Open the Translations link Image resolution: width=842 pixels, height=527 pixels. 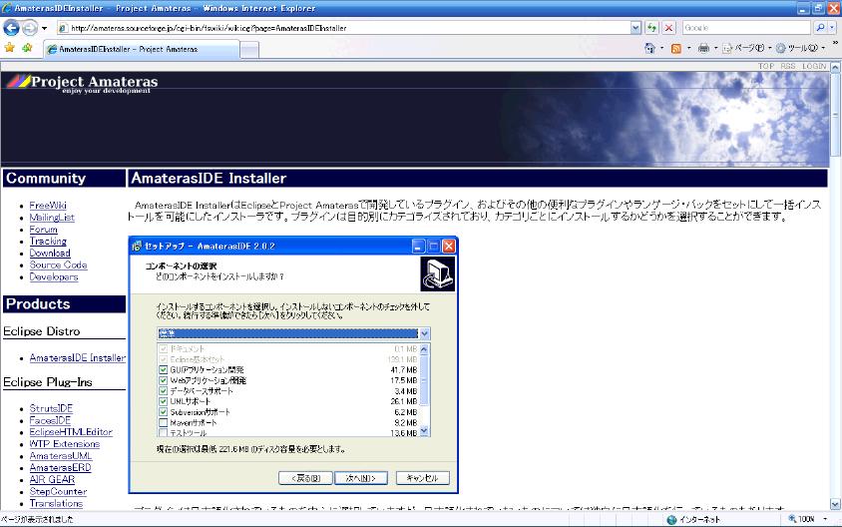coord(56,503)
